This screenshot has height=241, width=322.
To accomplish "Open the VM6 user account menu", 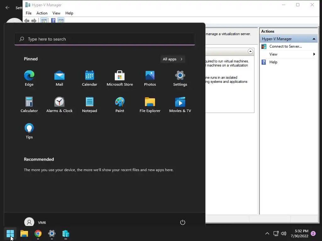I will click(x=35, y=222).
